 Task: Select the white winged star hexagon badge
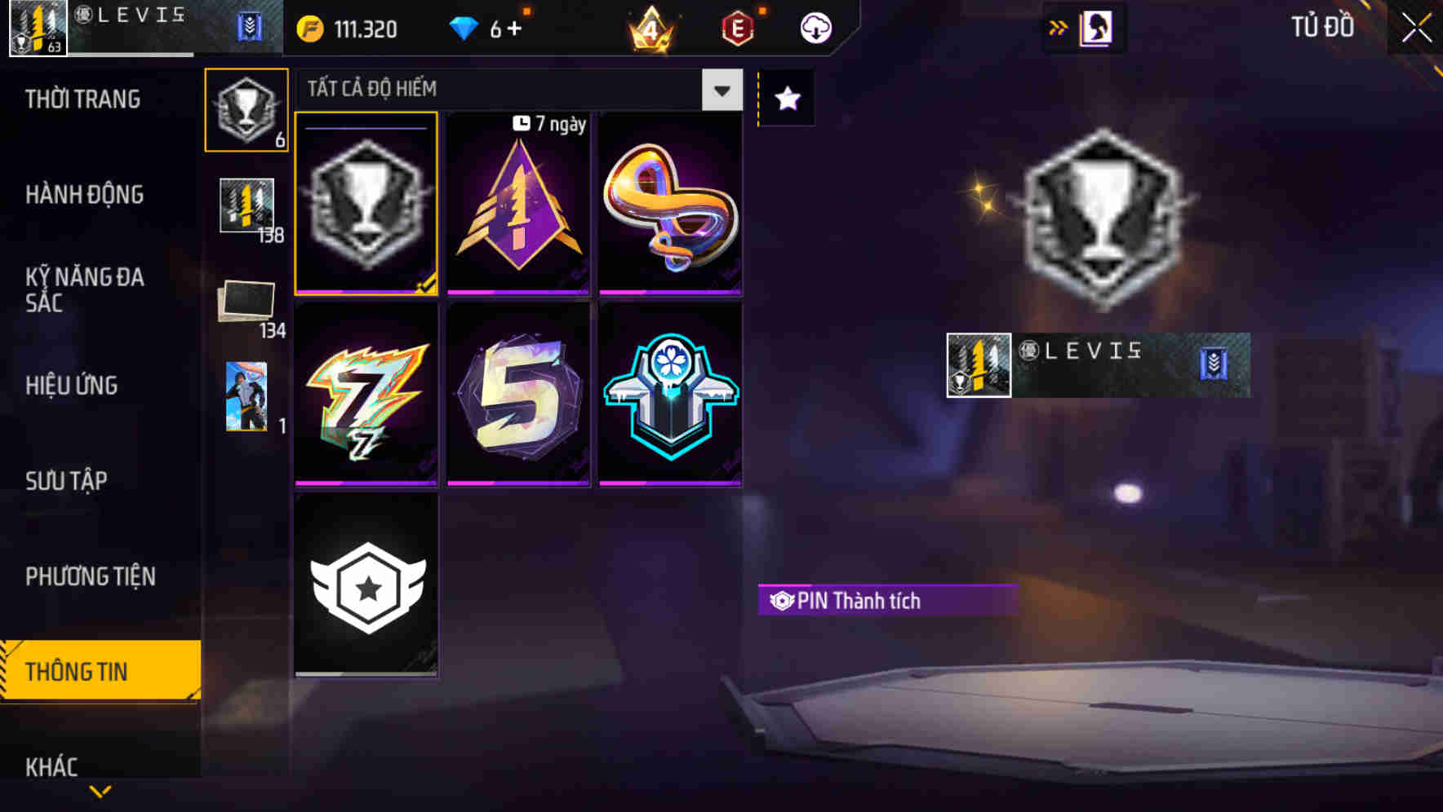366,585
